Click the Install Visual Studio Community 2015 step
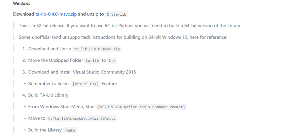The width and height of the screenshot is (286, 138). 82,72
